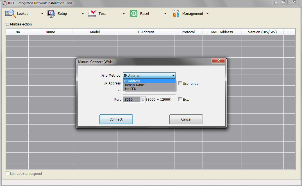Click the Port number field

point(132,99)
